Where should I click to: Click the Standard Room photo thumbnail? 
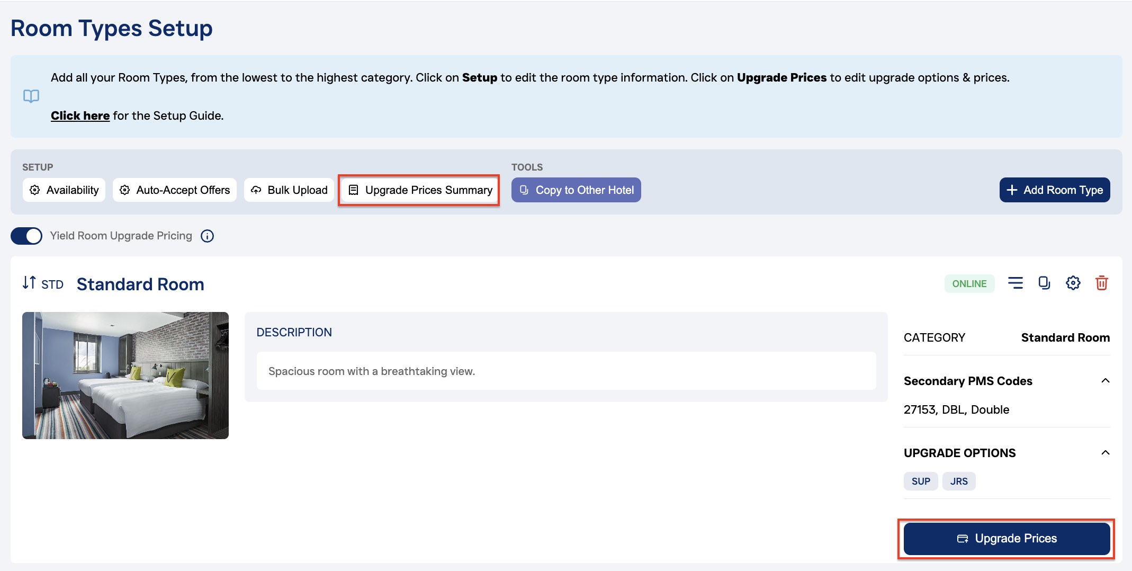point(125,376)
